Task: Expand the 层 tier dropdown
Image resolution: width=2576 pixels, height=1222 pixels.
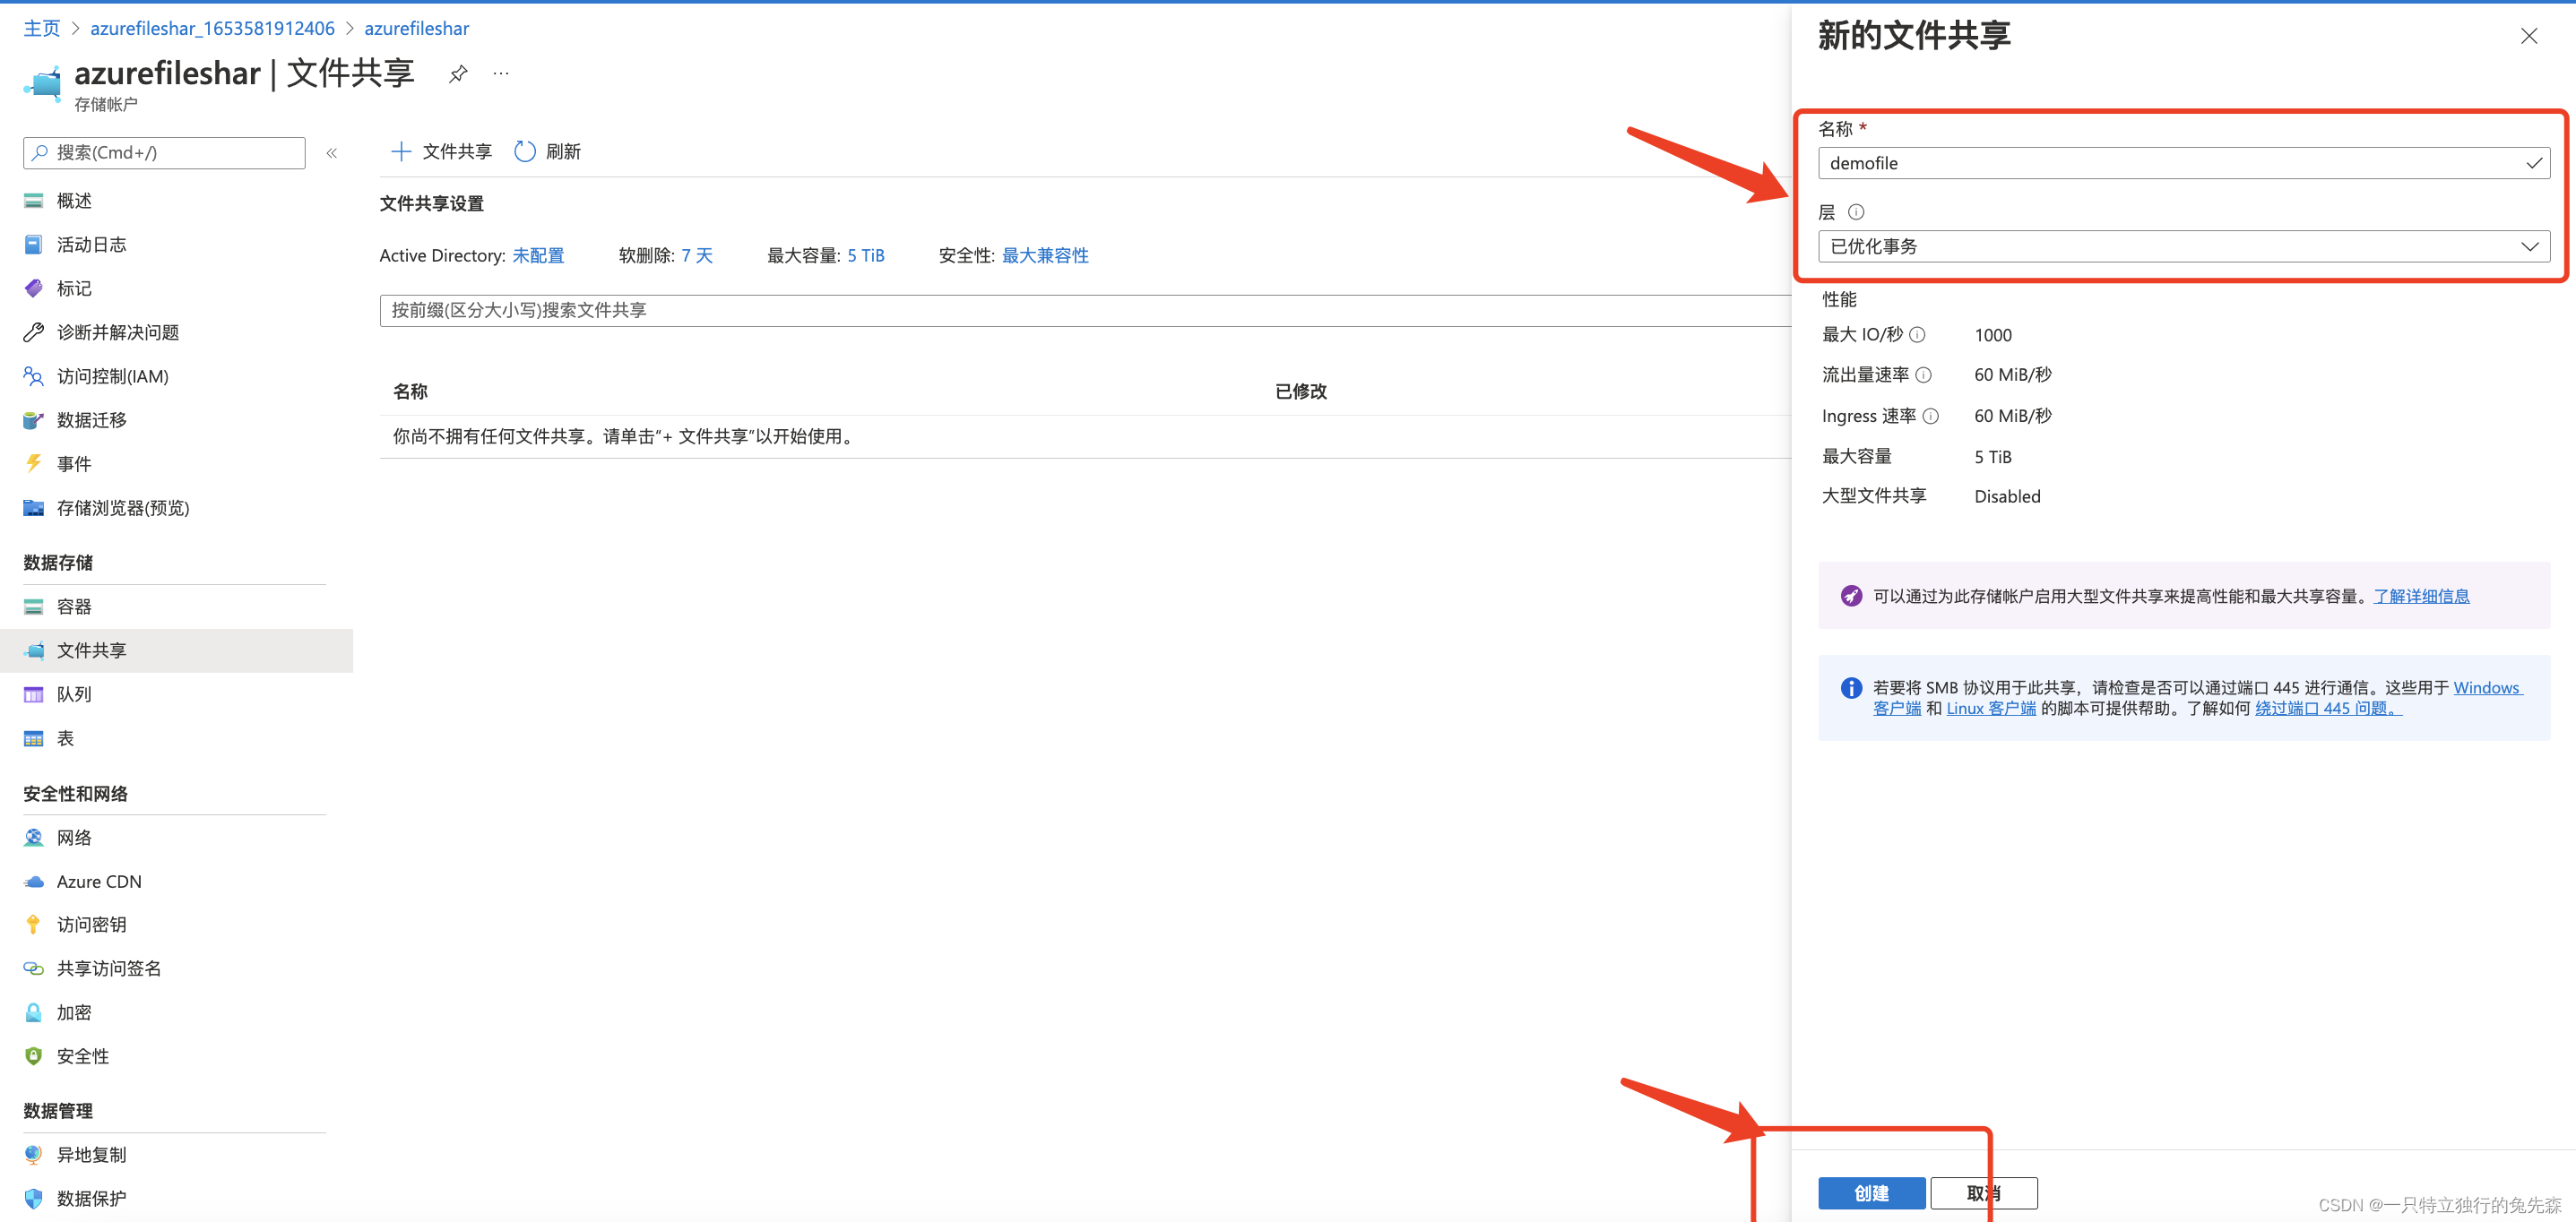Action: point(2183,246)
